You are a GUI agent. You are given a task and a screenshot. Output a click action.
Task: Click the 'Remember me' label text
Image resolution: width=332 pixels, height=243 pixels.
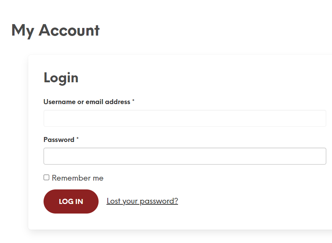tap(78, 178)
